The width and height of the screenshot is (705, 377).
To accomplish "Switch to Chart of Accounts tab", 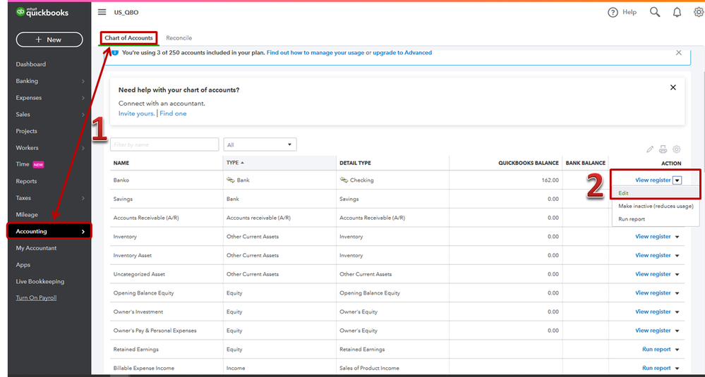I will pyautogui.click(x=128, y=38).
